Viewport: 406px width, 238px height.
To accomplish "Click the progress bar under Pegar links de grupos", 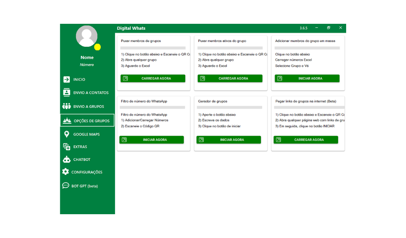I will (309, 107).
